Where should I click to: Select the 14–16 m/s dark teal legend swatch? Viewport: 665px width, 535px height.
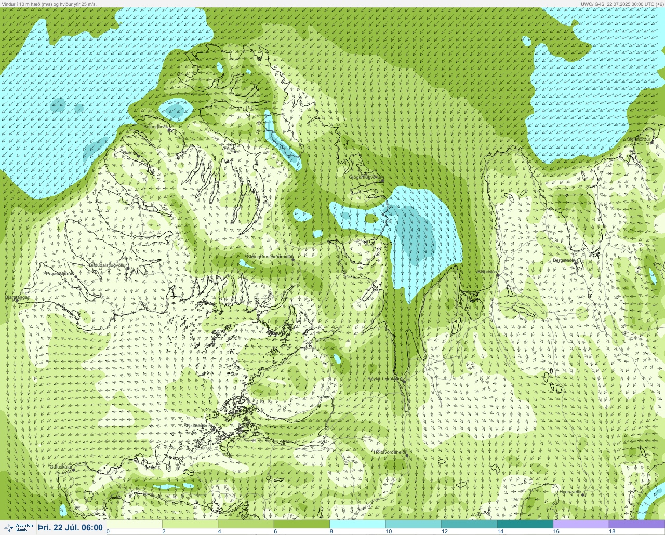[525, 524]
